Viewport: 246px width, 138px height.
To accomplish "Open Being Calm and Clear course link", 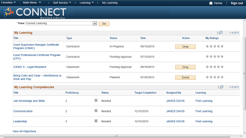I will click(37, 77).
